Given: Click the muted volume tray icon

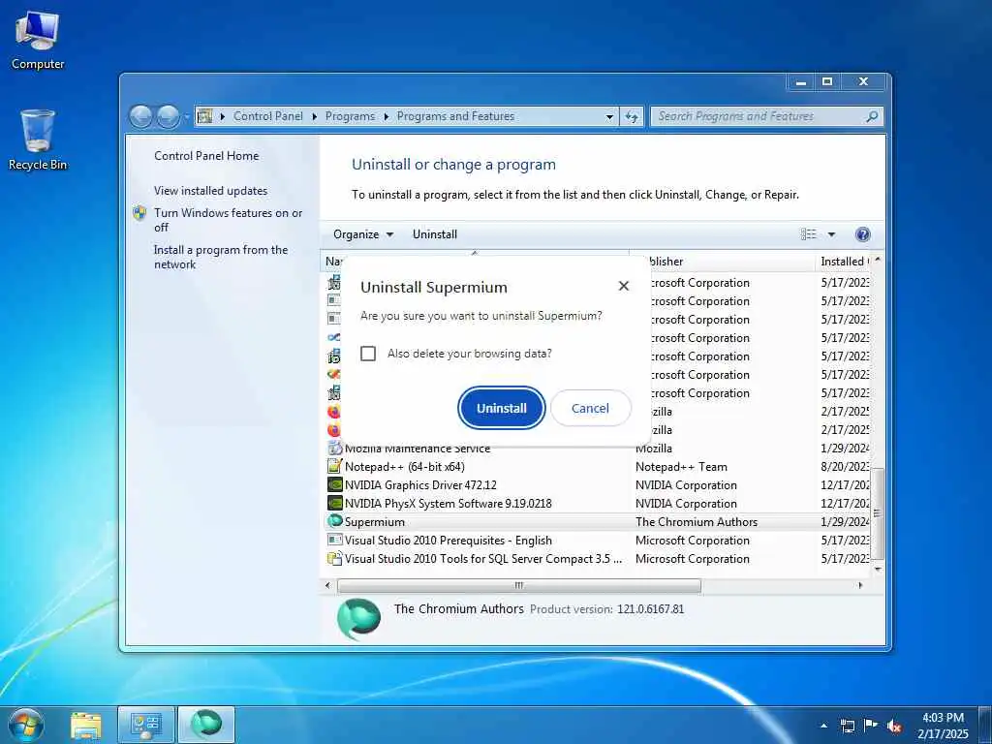Looking at the screenshot, I should 894,727.
